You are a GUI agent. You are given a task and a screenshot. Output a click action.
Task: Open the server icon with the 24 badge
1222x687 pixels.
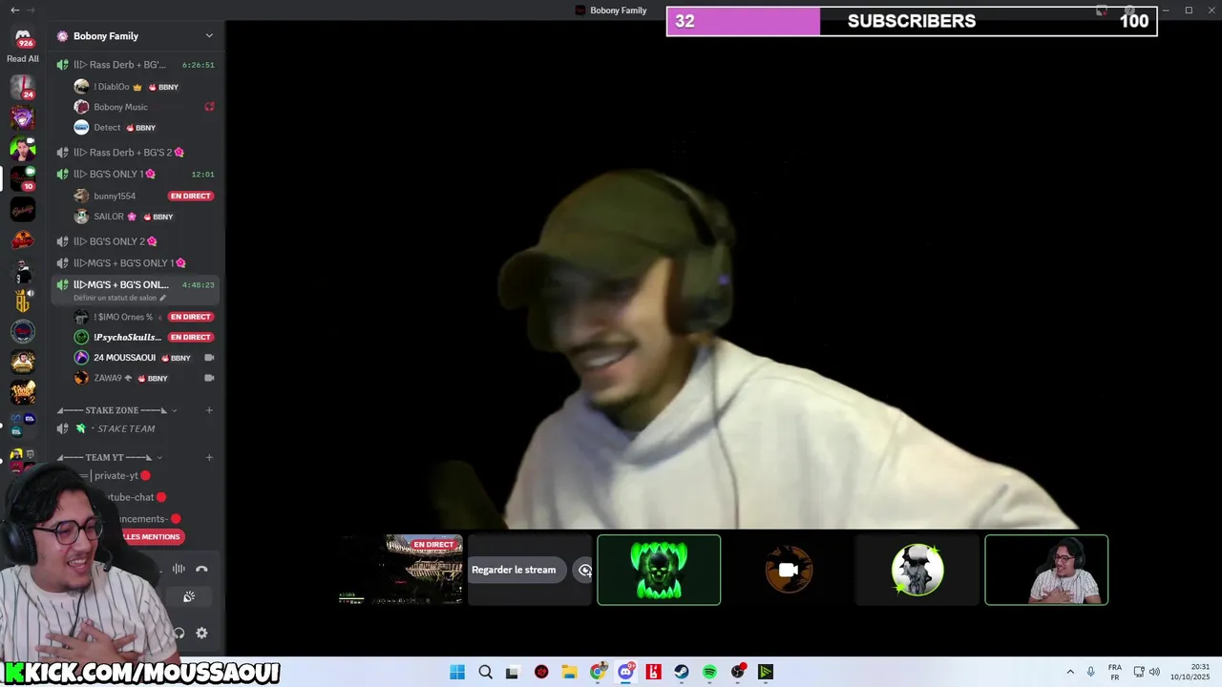(x=23, y=87)
